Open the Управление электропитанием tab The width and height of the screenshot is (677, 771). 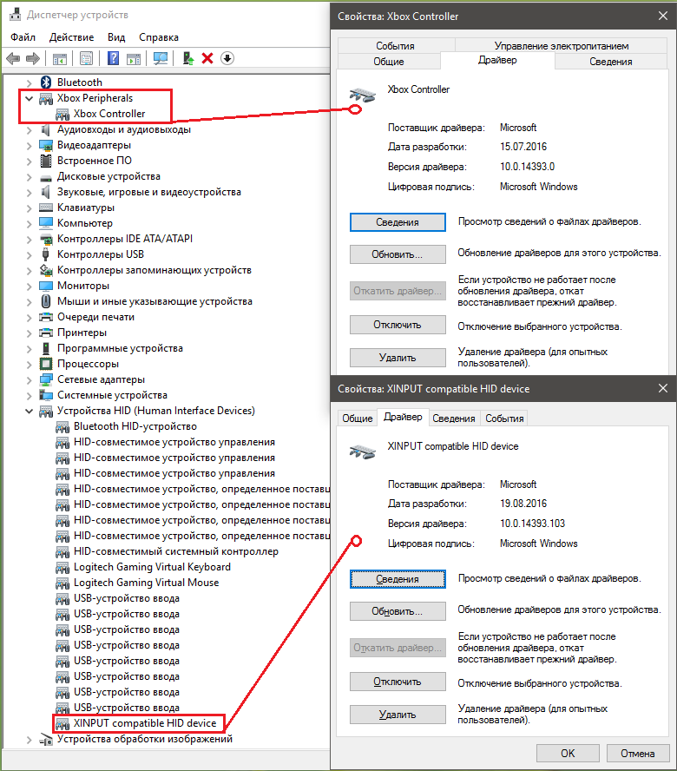(562, 45)
